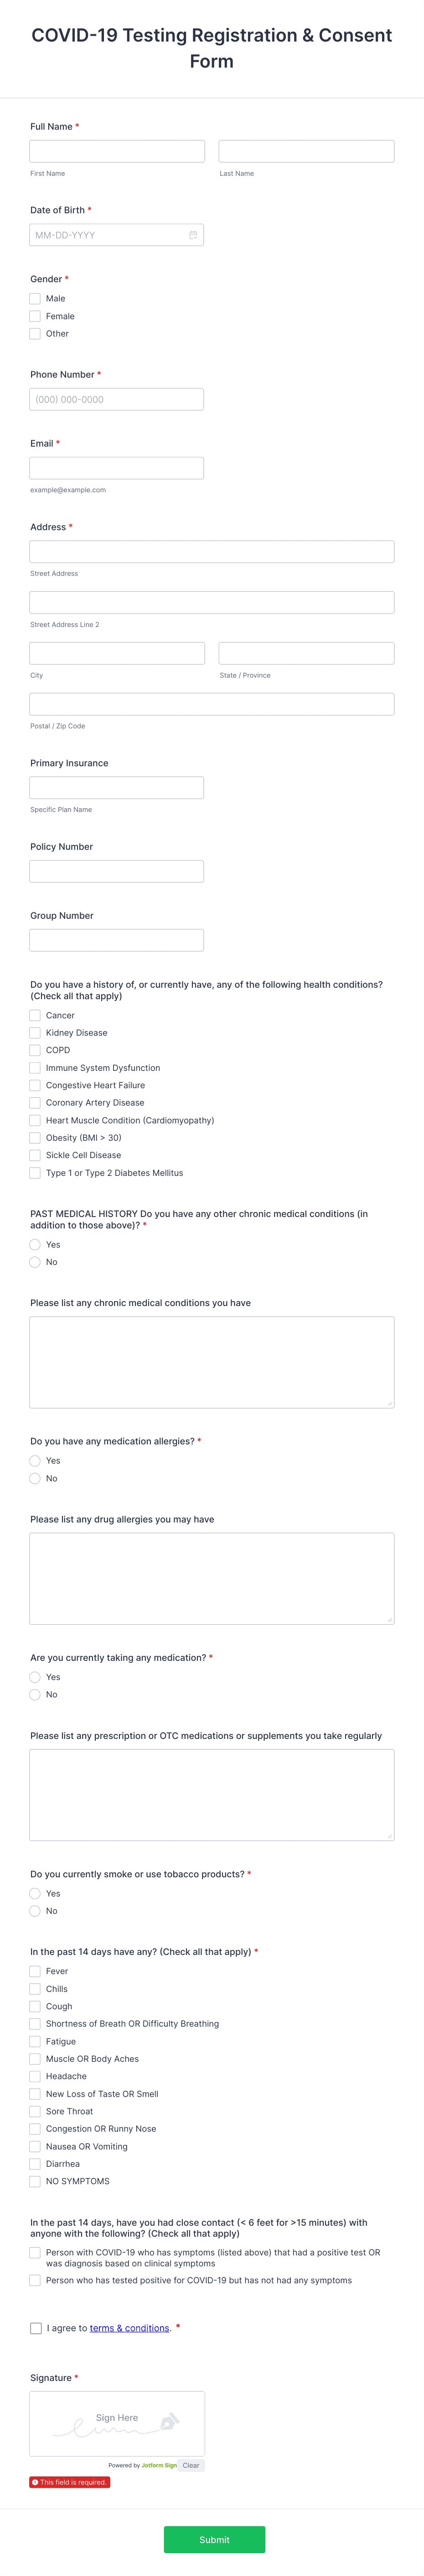Select No for other chronic medical conditions
Viewport: 424px width, 2576px height.
[35, 1262]
